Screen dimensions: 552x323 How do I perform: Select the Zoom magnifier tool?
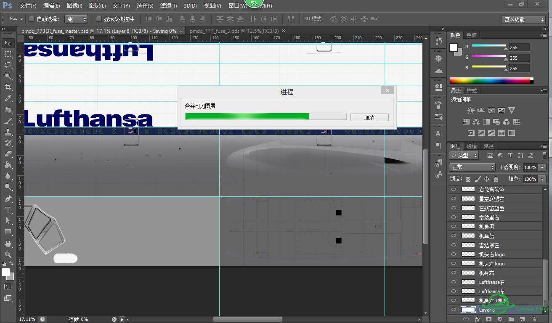8,254
